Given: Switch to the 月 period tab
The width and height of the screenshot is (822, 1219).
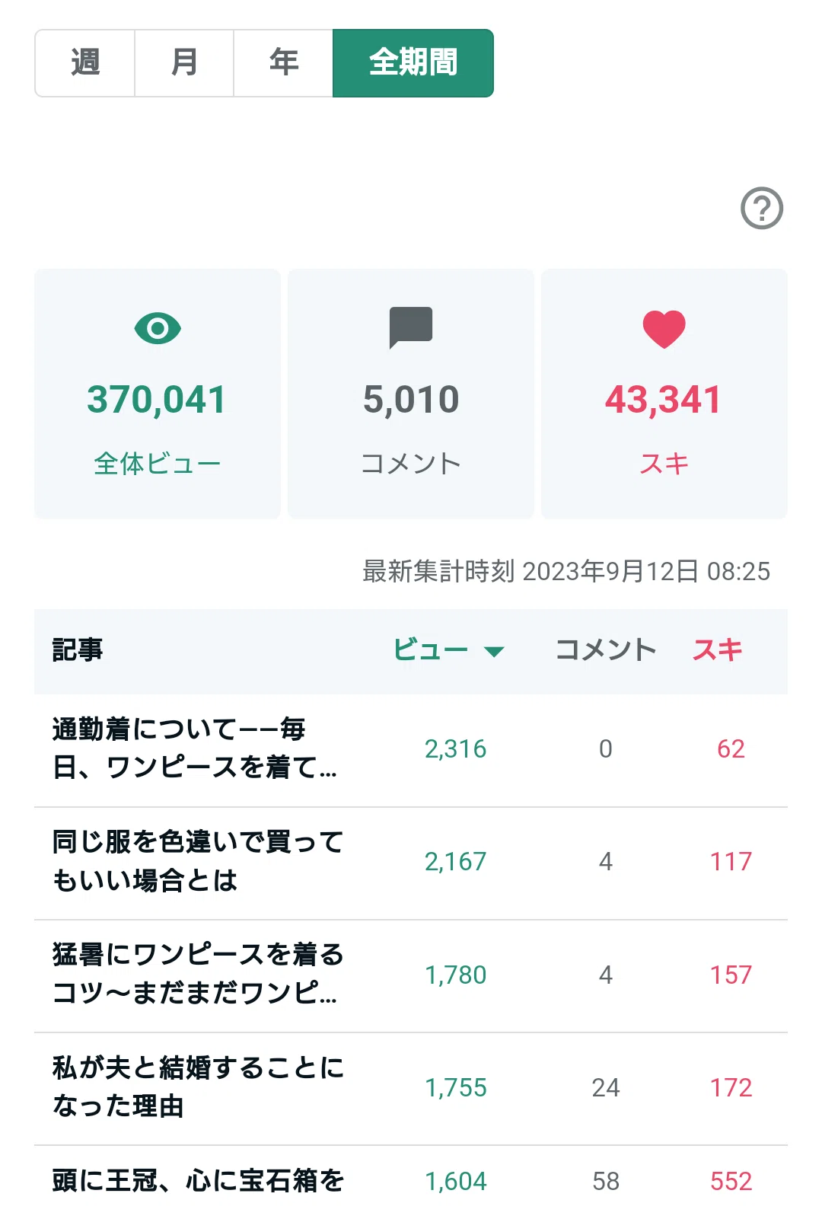Looking at the screenshot, I should click(184, 63).
